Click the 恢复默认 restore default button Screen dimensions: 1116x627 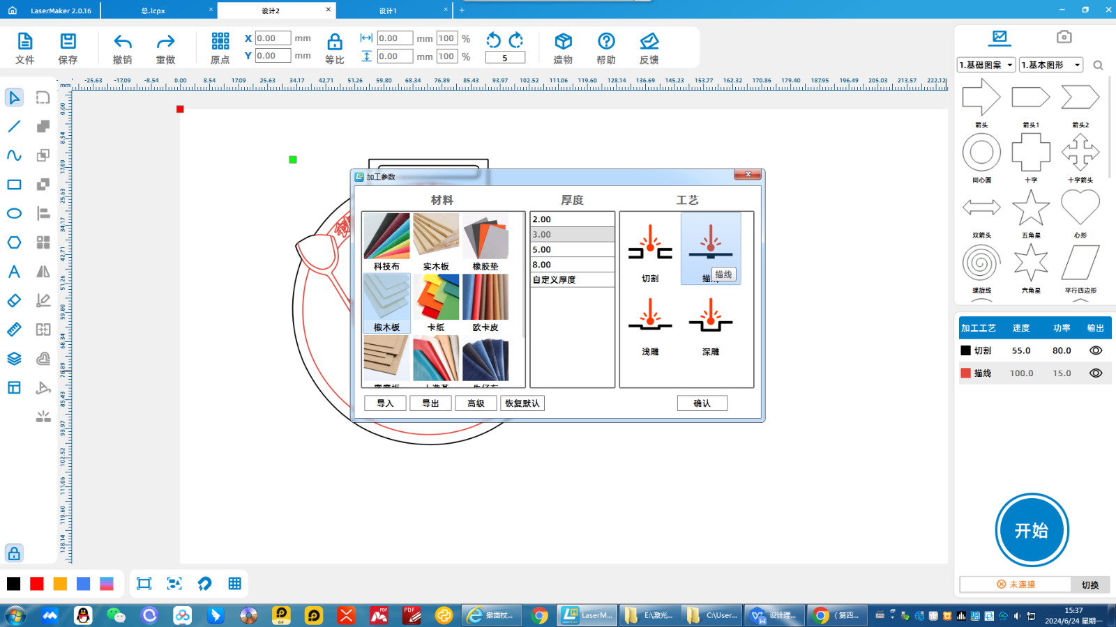[522, 403]
